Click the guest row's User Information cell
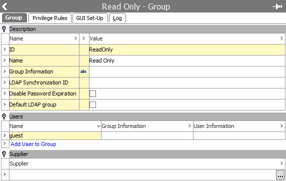The height and width of the screenshot is (181, 286). pyautogui.click(x=239, y=136)
